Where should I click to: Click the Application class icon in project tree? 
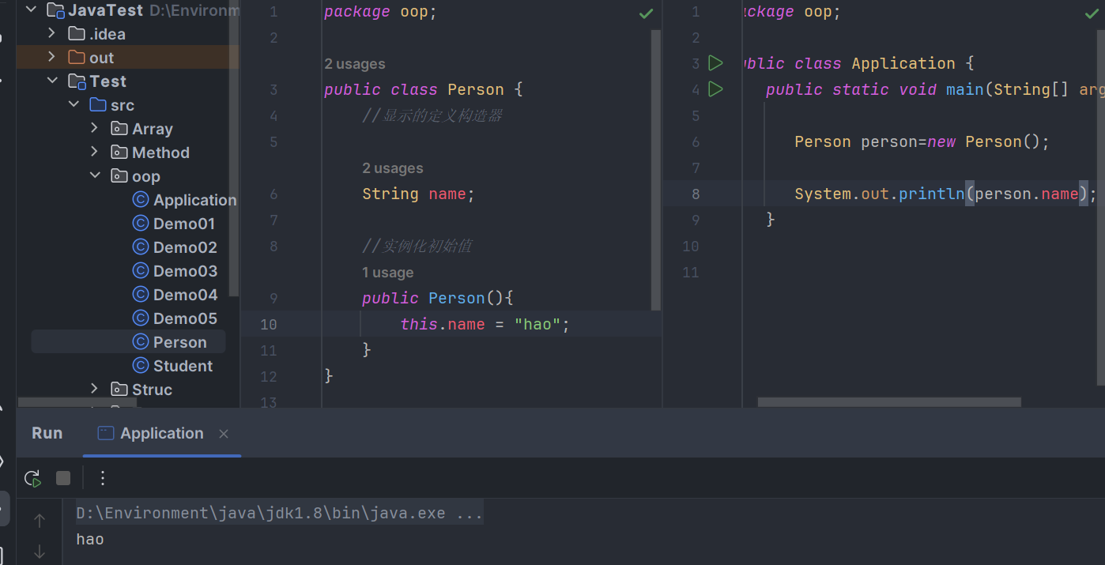pos(141,200)
